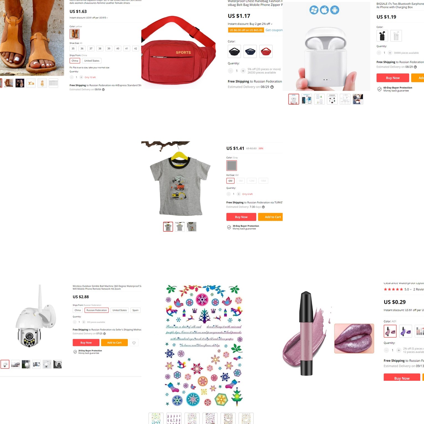Viewport: 424px width, 424px height.
Task: Click the 60-Day Buyer Protection shield icon
Action: (x=379, y=89)
